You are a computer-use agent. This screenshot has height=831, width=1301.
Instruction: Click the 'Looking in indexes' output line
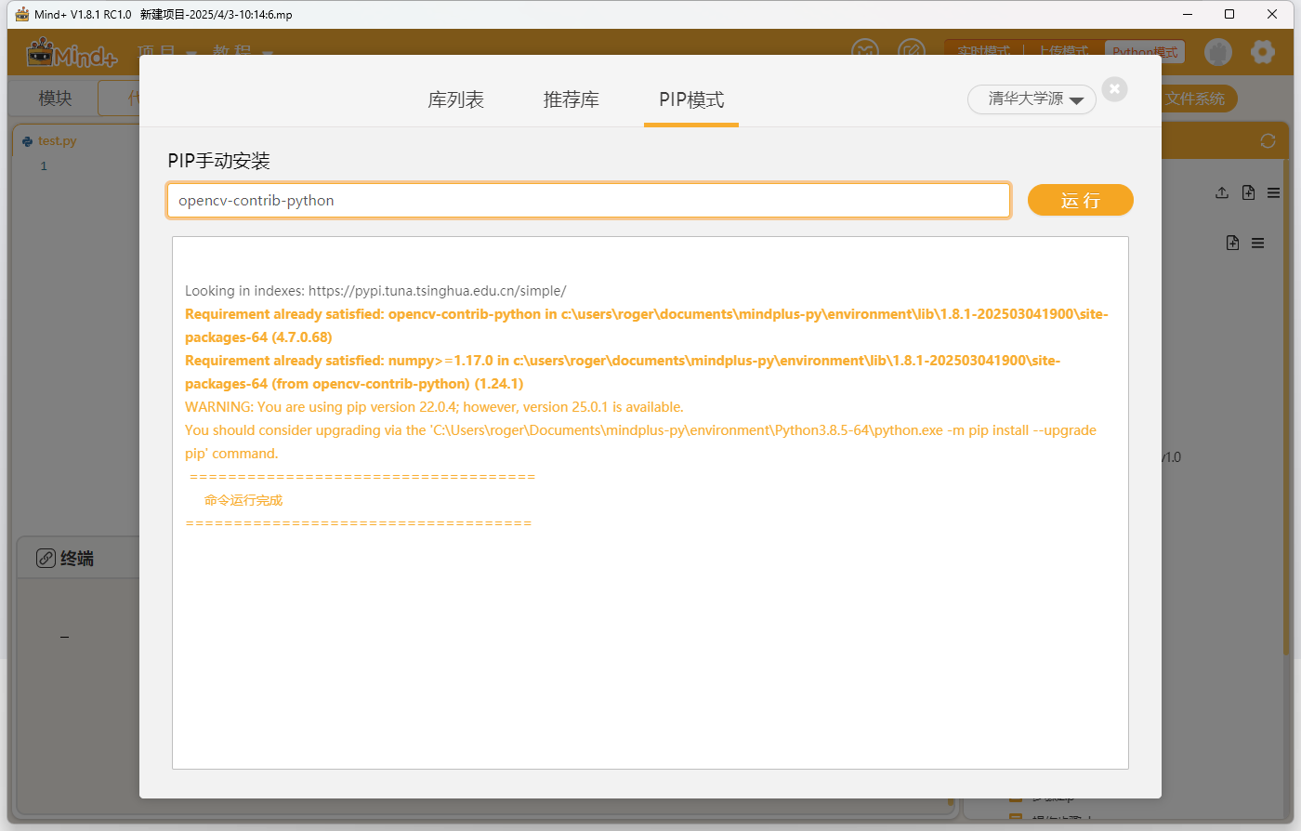(x=375, y=291)
